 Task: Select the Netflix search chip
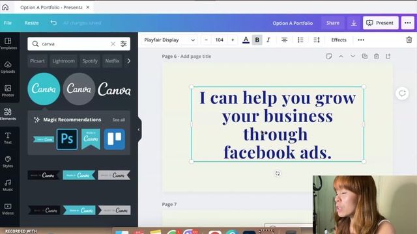(x=112, y=60)
